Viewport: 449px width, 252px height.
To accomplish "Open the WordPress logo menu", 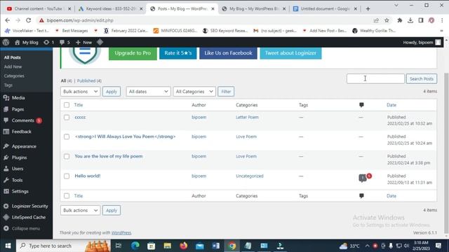I will click(6, 42).
